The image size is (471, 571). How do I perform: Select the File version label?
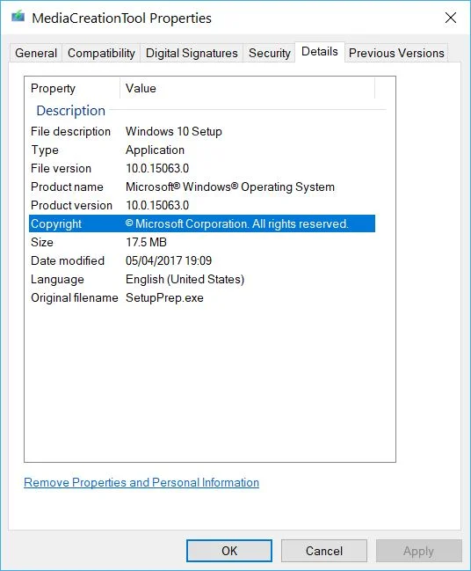[x=62, y=168]
